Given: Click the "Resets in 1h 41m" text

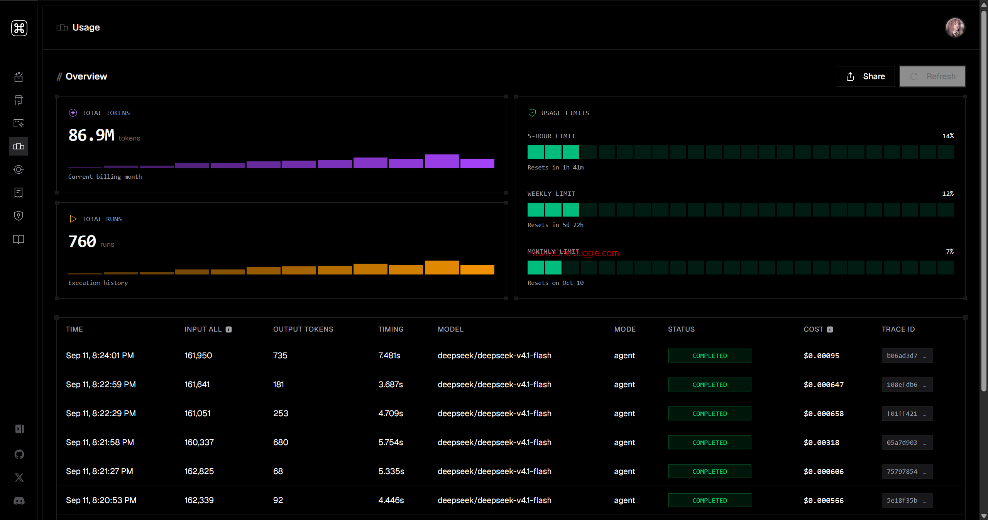Looking at the screenshot, I should click(556, 168).
